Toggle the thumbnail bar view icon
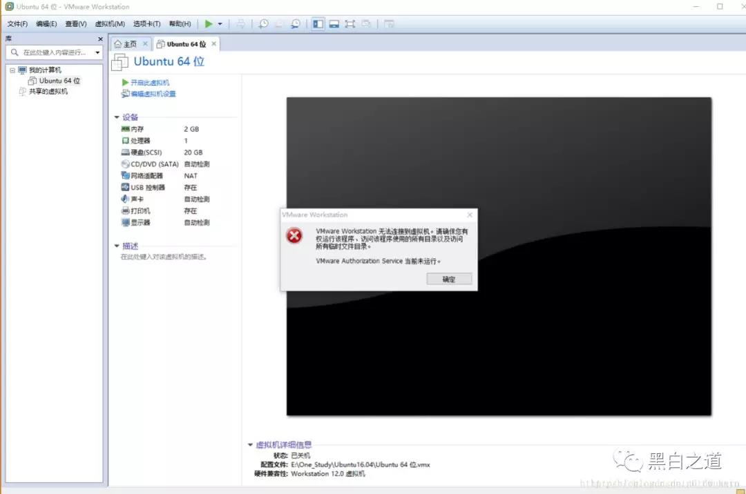The width and height of the screenshot is (746, 494). pos(334,23)
